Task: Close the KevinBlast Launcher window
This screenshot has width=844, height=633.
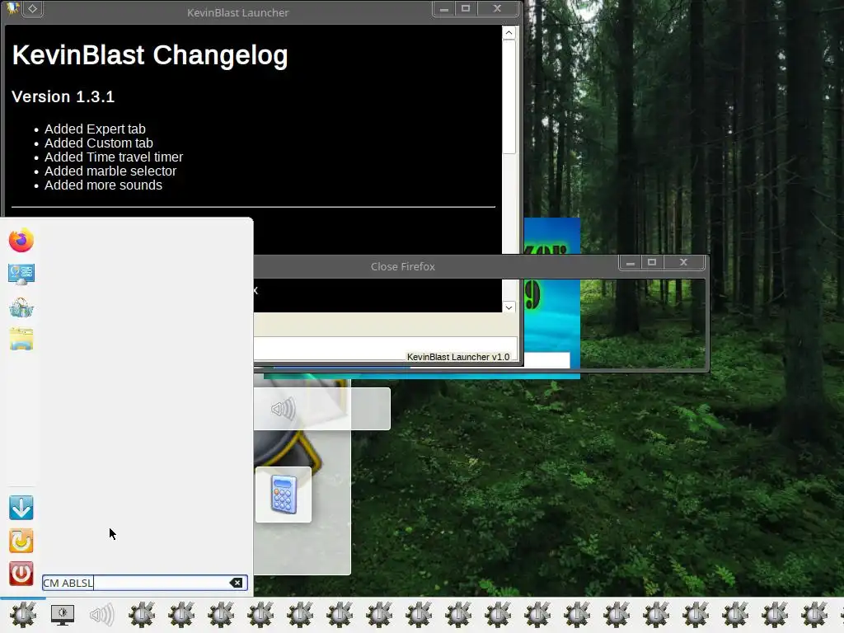Action: click(497, 8)
